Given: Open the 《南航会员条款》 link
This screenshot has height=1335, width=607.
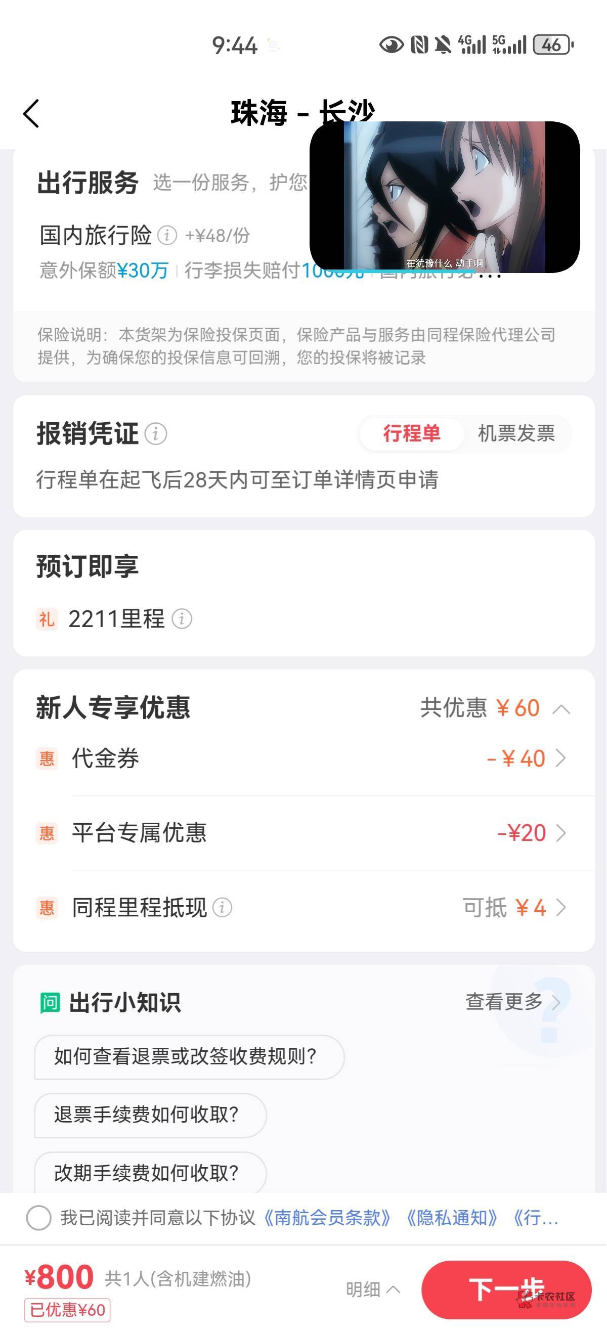Looking at the screenshot, I should click(328, 1217).
